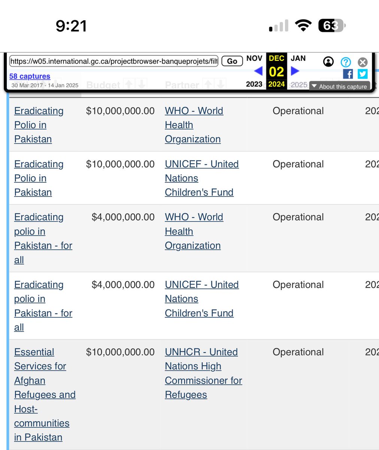Tap the 9:21 status bar clock
The width and height of the screenshot is (379, 450).
(71, 26)
